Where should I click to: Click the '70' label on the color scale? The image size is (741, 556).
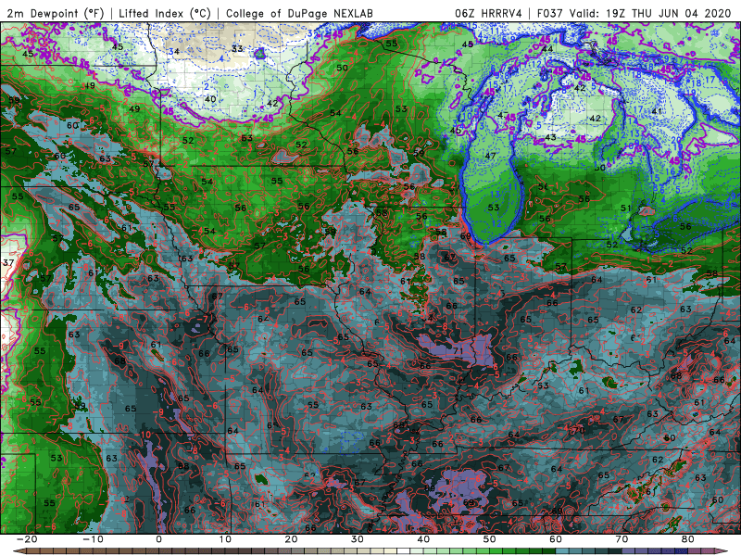[622, 539]
